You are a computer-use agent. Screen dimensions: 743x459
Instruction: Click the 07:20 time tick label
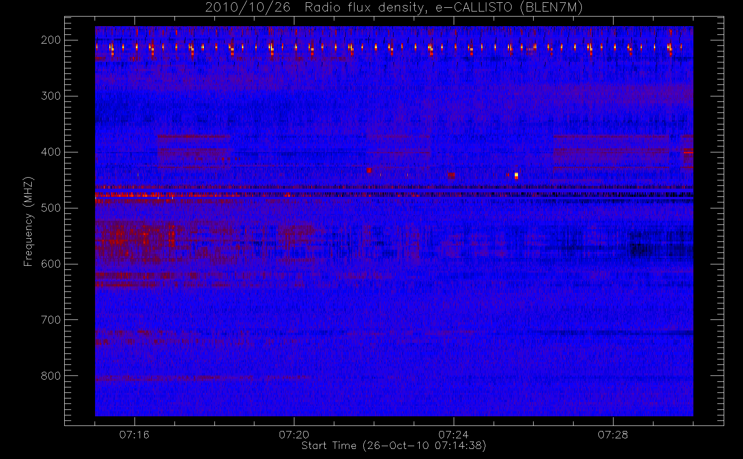[x=294, y=435]
